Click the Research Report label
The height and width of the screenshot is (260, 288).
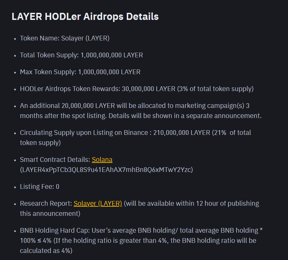(x=46, y=203)
